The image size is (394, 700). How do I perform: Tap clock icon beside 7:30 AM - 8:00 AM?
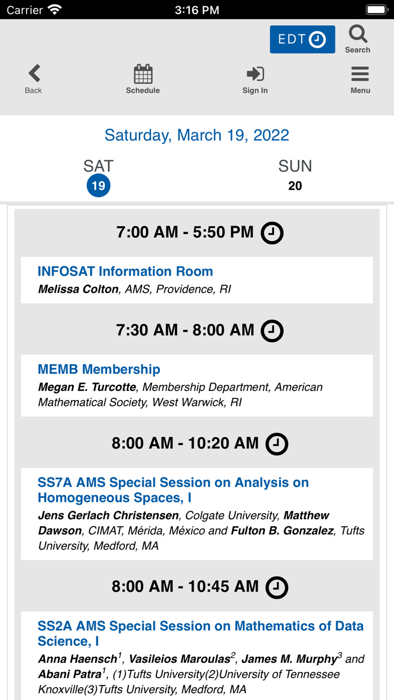tap(272, 330)
